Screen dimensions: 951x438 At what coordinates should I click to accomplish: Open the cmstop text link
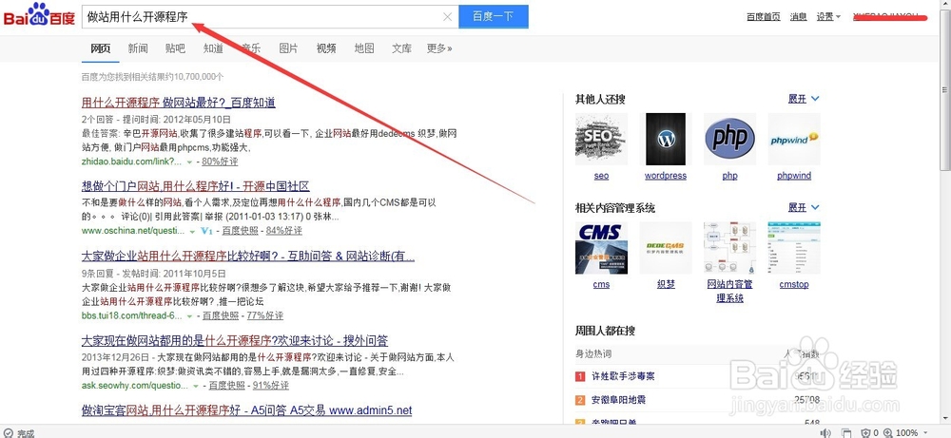(794, 285)
